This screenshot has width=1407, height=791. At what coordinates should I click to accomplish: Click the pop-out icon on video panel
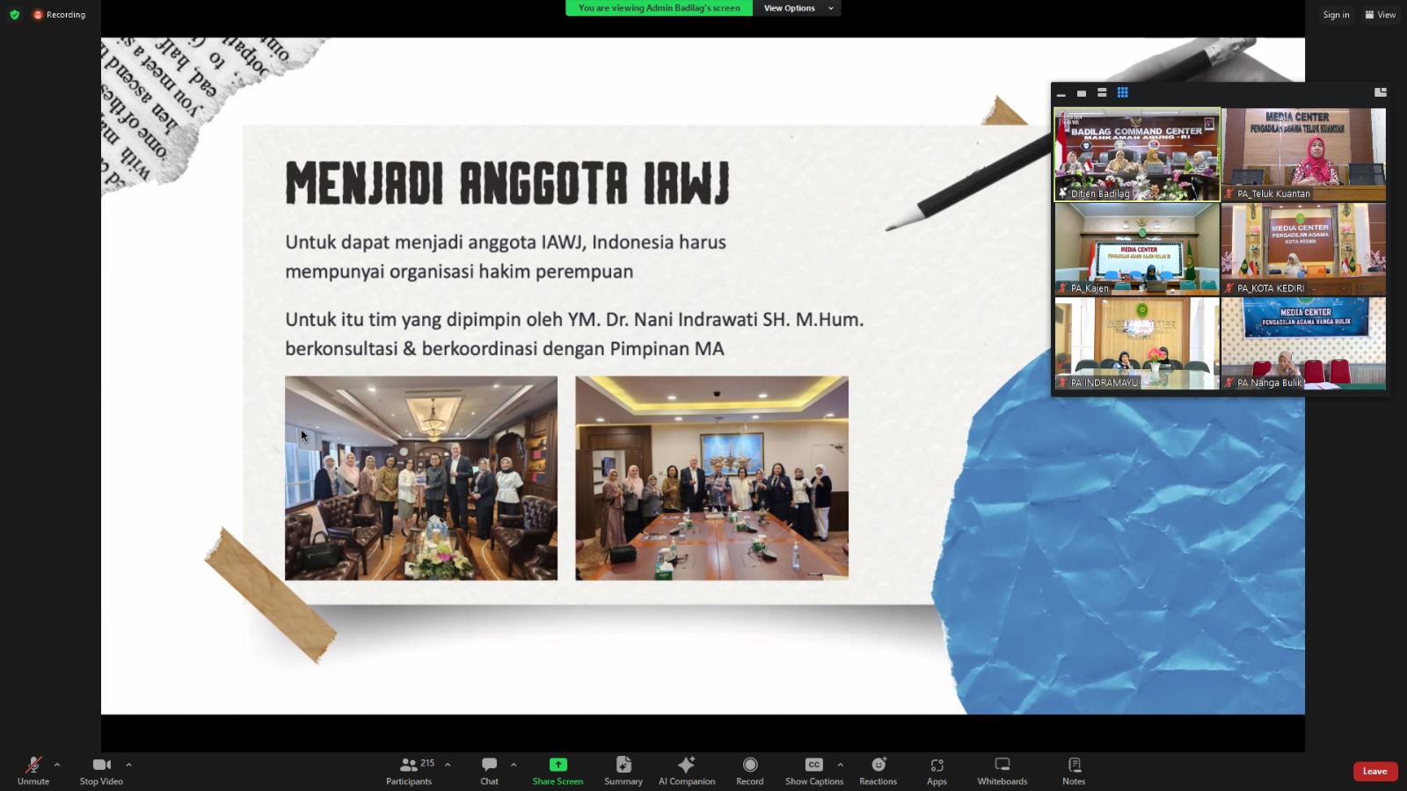pos(1381,92)
